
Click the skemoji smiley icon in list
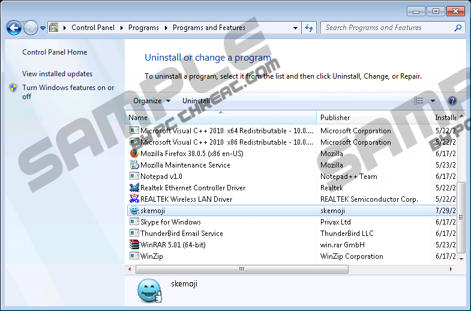tap(134, 211)
